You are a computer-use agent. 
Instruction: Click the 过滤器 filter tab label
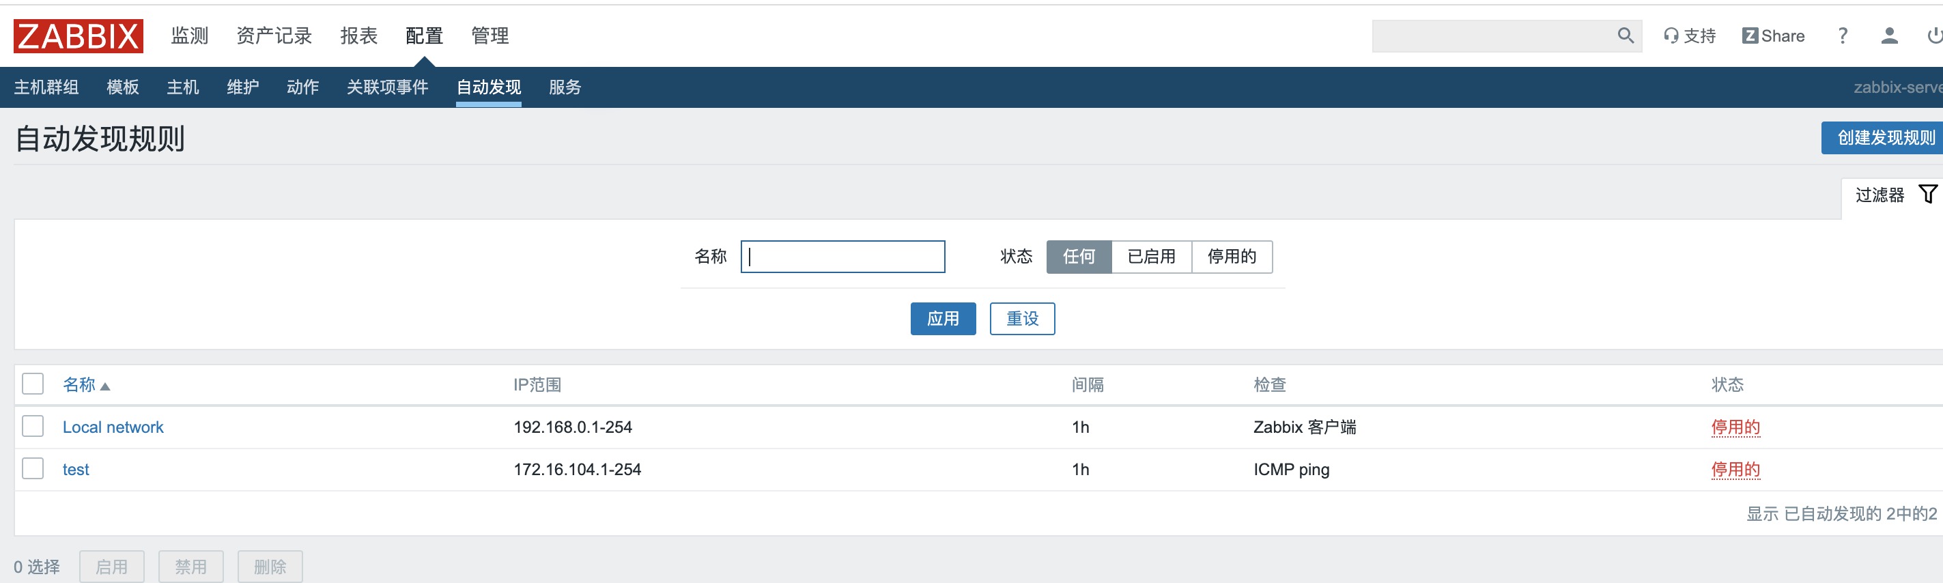coord(1880,195)
